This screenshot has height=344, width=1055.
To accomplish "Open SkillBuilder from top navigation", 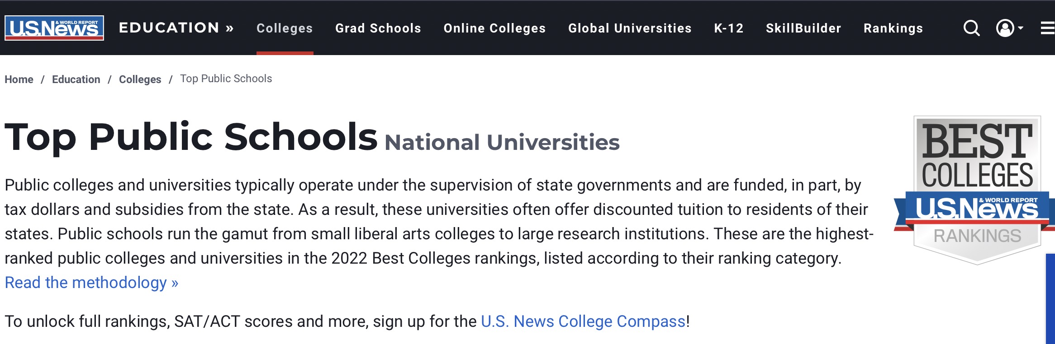I will tap(803, 28).
